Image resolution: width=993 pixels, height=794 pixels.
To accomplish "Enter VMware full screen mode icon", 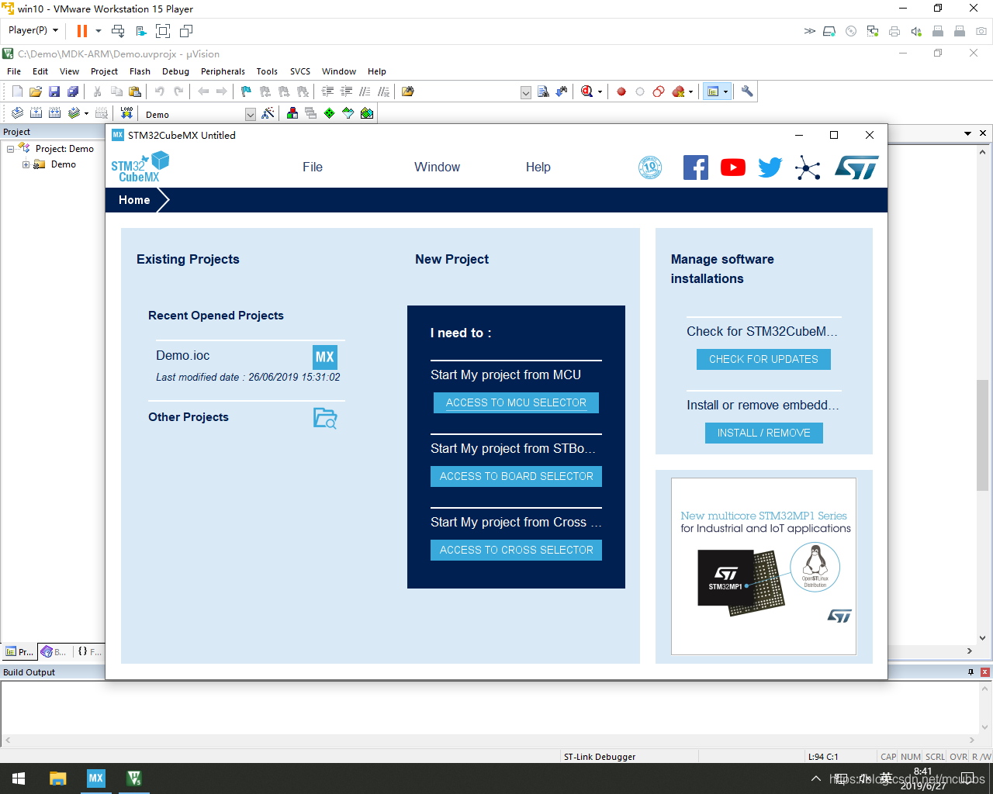I will [x=163, y=31].
